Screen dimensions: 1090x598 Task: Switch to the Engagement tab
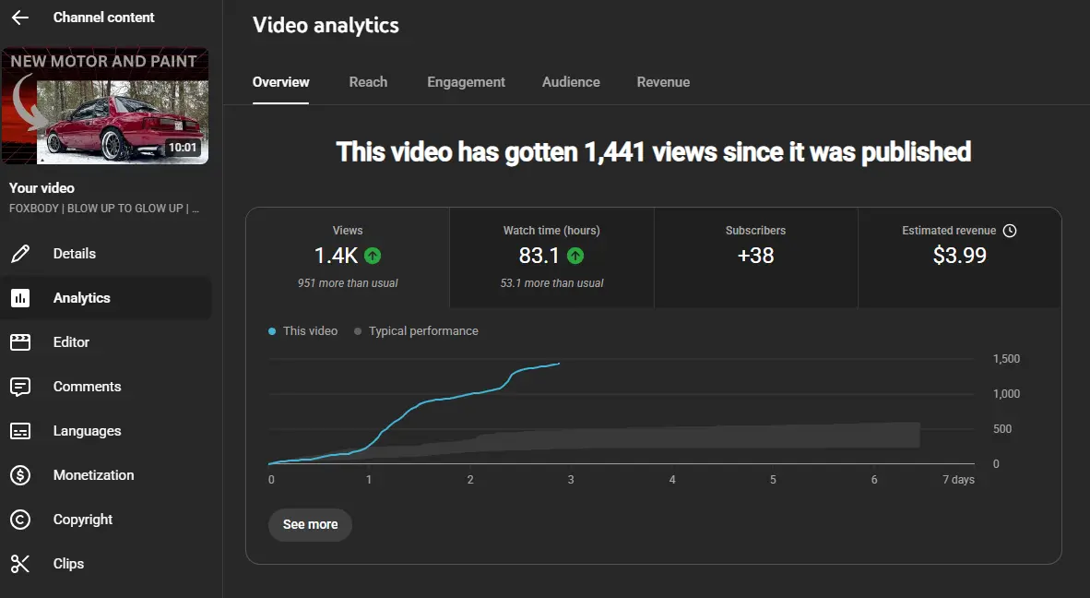tap(466, 82)
